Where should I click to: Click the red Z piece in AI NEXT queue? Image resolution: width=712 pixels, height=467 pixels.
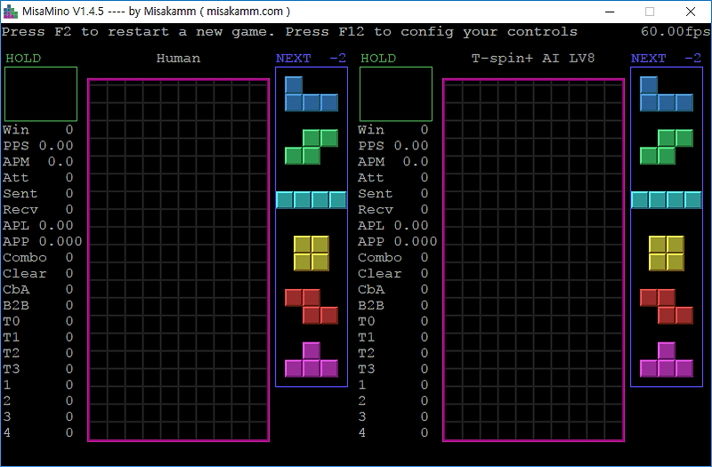[x=667, y=306]
